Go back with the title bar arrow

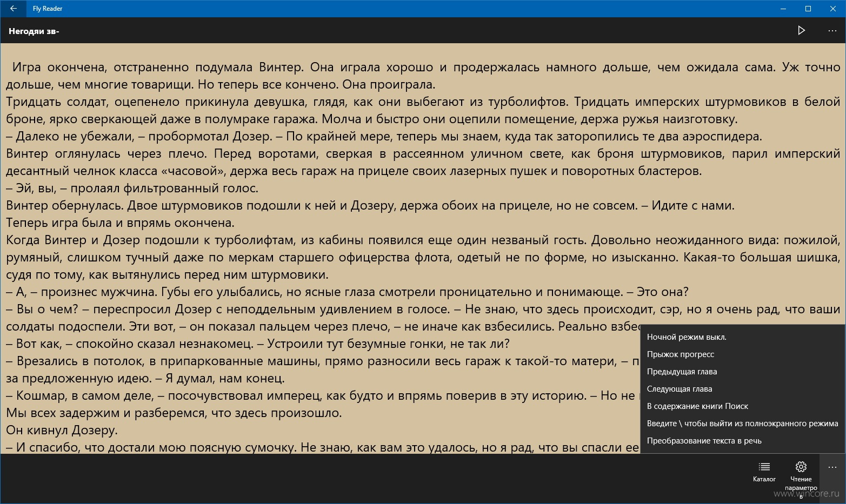[x=13, y=9]
